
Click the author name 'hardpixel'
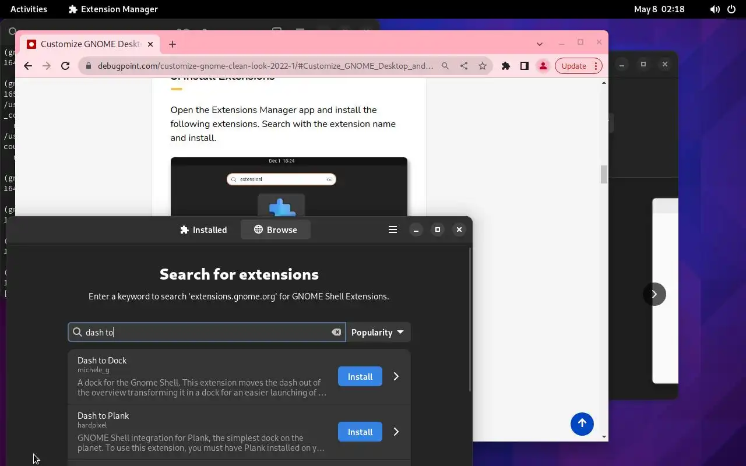click(x=92, y=425)
